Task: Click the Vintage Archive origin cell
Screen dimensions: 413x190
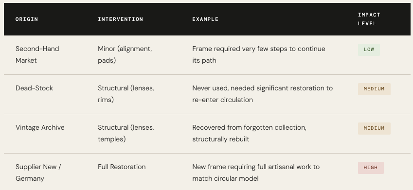Action: tap(40, 127)
